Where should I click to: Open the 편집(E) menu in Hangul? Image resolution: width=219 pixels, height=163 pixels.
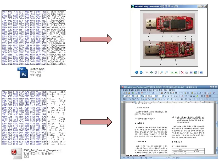tap(131, 90)
